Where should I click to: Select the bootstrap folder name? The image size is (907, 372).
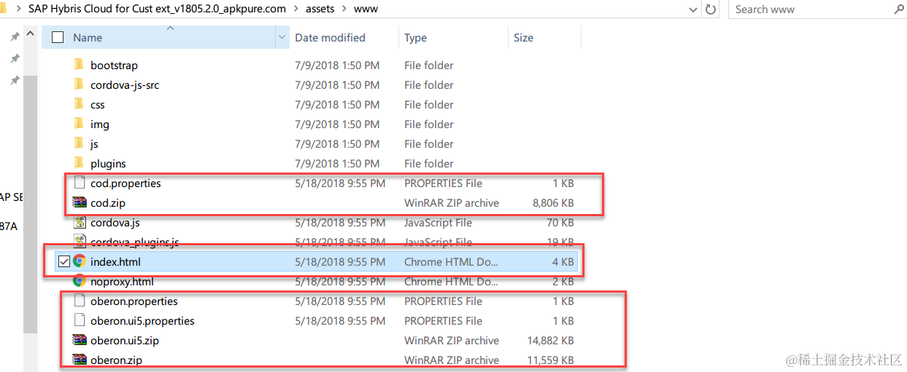pos(114,65)
